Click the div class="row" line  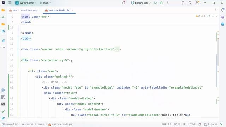pos(43,71)
